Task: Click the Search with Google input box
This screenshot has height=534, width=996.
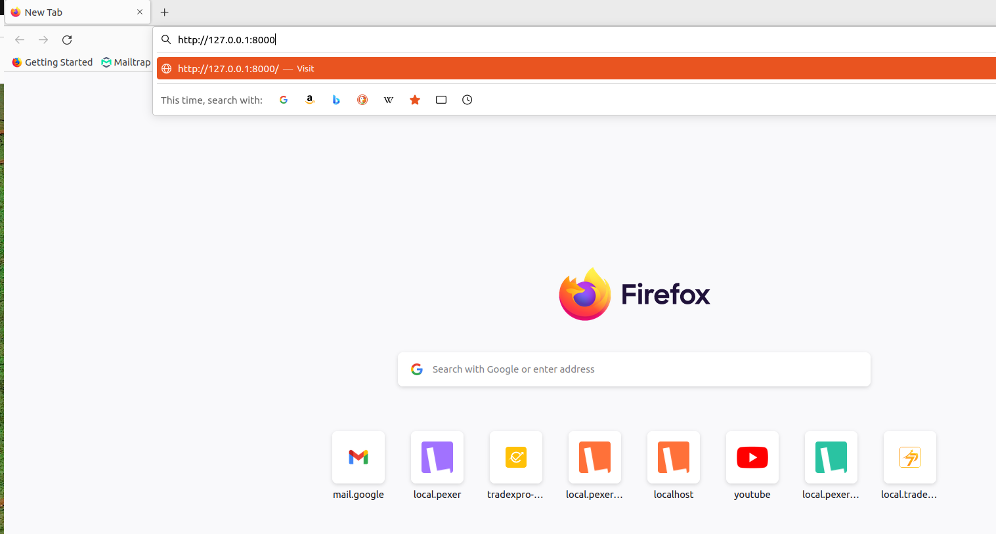Action: [634, 369]
